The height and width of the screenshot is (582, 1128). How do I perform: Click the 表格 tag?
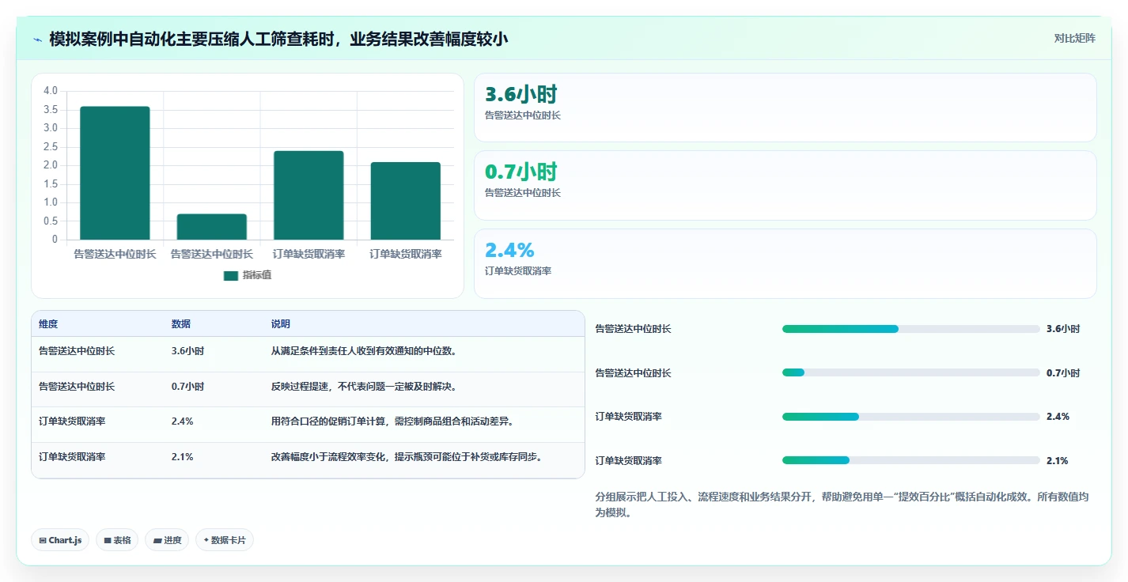pos(118,540)
